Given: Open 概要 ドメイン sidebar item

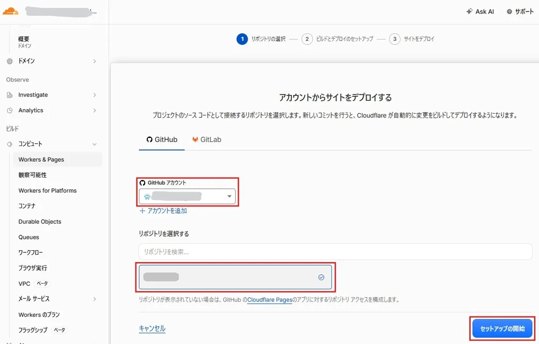Looking at the screenshot, I should pyautogui.click(x=25, y=42).
